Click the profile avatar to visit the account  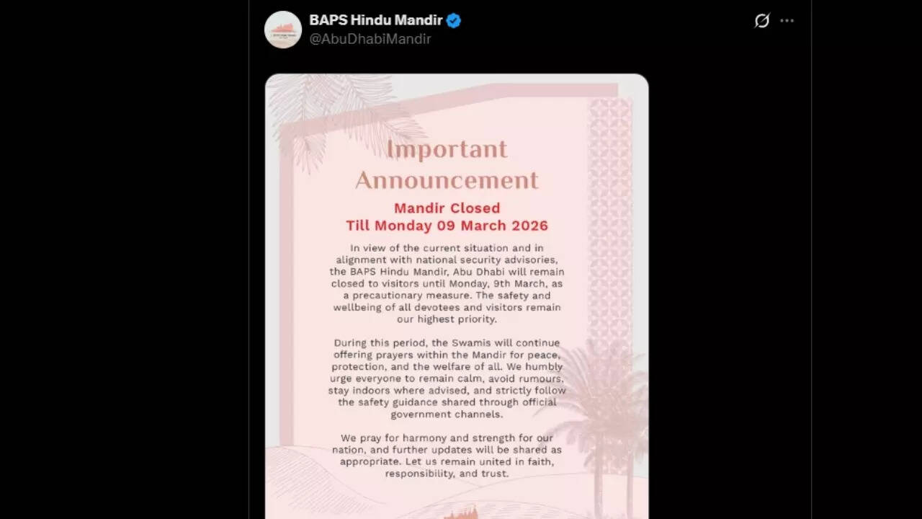pyautogui.click(x=283, y=30)
